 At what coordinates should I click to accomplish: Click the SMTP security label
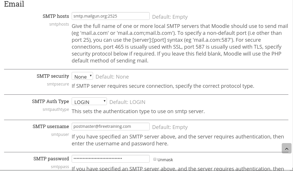click(x=53, y=76)
